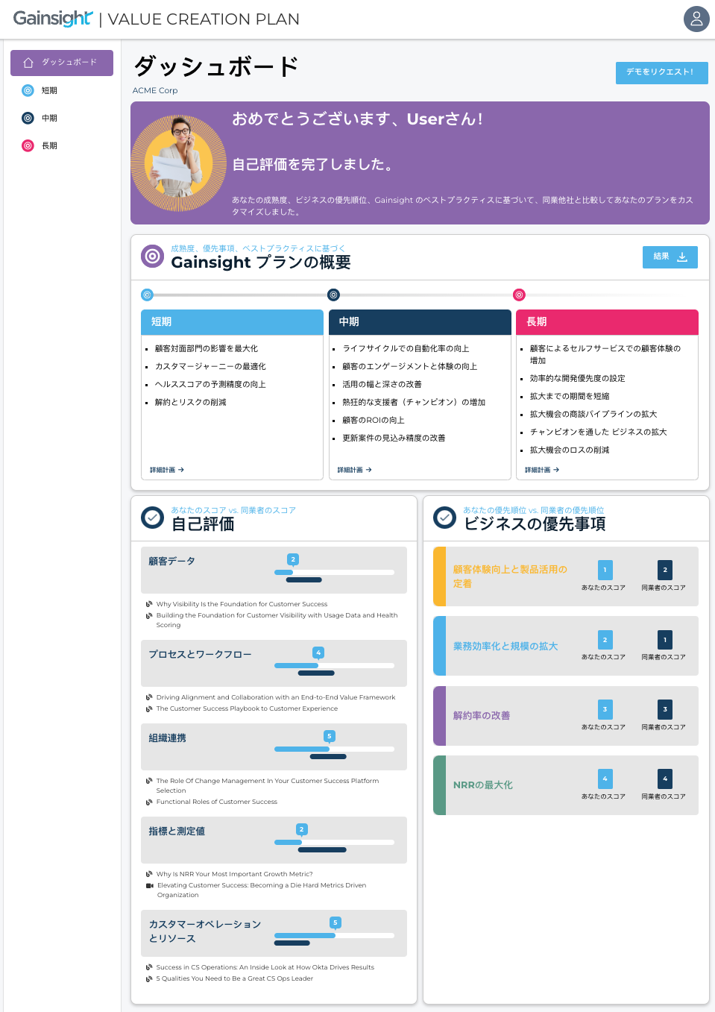Viewport: 715px width, 1012px height.
Task: Click the ダッシュボード page title
Action: 216,66
